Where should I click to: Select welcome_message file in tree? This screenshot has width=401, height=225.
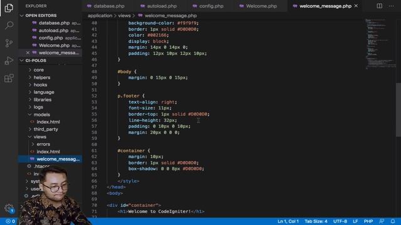[x=50, y=159]
